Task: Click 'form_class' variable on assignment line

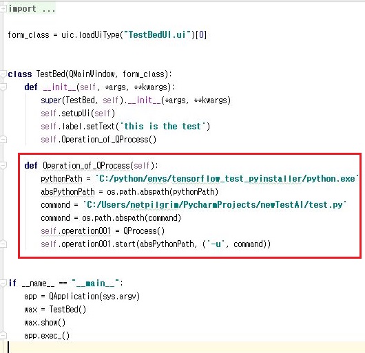Action: point(28,35)
